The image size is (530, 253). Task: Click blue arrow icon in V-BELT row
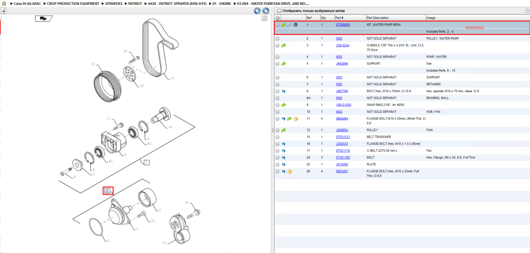click(x=284, y=151)
